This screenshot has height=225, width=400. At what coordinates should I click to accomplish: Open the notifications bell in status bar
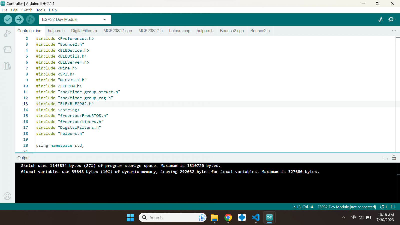[x=383, y=207]
